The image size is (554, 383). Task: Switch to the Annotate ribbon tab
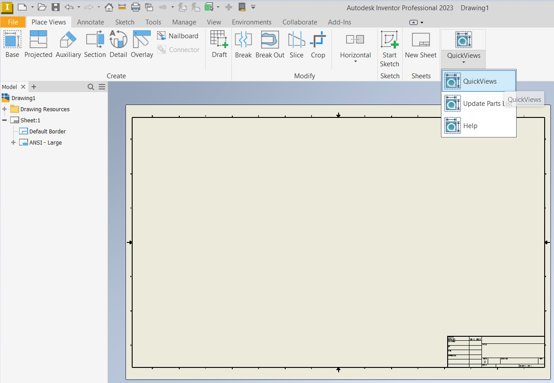pos(90,22)
